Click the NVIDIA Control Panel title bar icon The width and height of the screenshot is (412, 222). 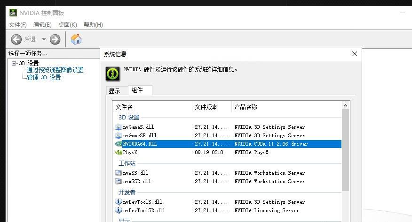(13, 13)
